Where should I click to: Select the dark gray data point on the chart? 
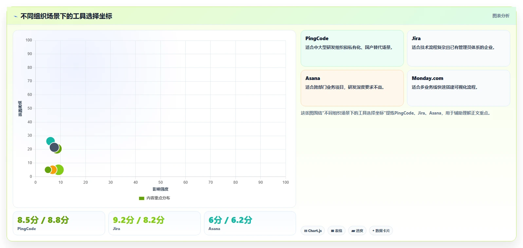pyautogui.click(x=54, y=147)
